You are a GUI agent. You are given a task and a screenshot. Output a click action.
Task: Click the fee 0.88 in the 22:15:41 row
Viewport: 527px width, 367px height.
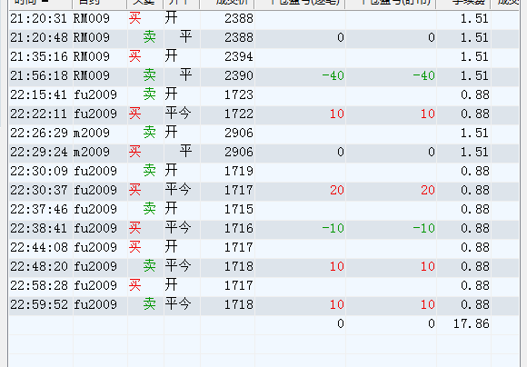(x=474, y=94)
